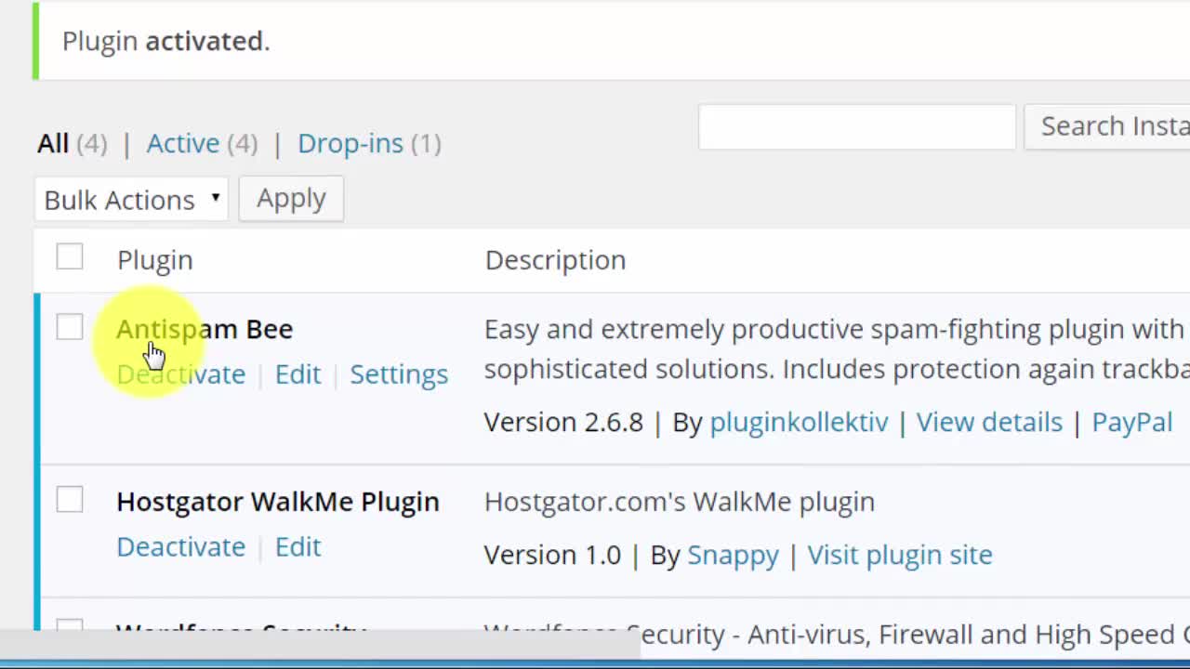
Task: Click the Plugin column header
Action: coord(155,260)
